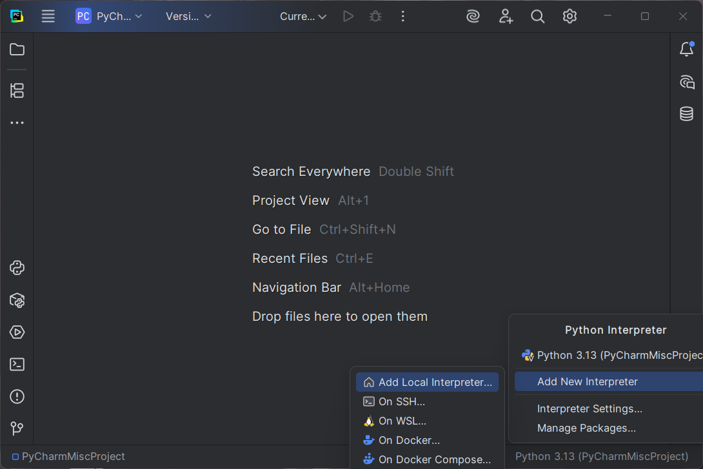Image resolution: width=703 pixels, height=469 pixels.
Task: Click Python 3.13 interpreter status bar widget
Action: 601,456
